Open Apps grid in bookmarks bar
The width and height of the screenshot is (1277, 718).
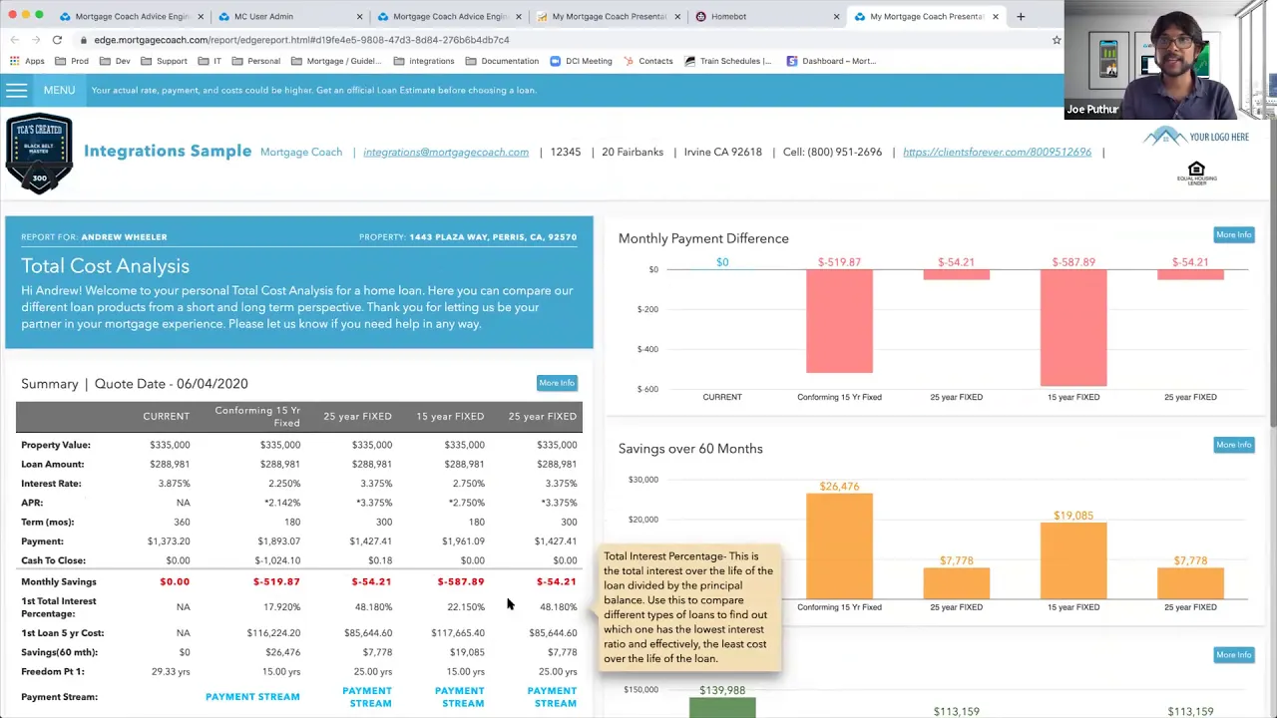(28, 61)
